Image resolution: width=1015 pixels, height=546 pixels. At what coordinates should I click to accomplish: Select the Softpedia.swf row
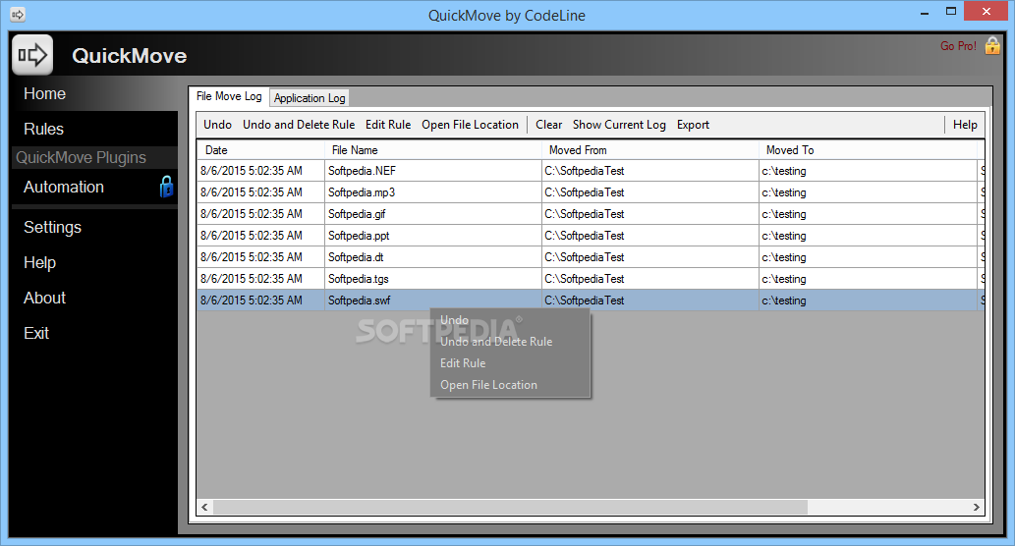pos(591,300)
